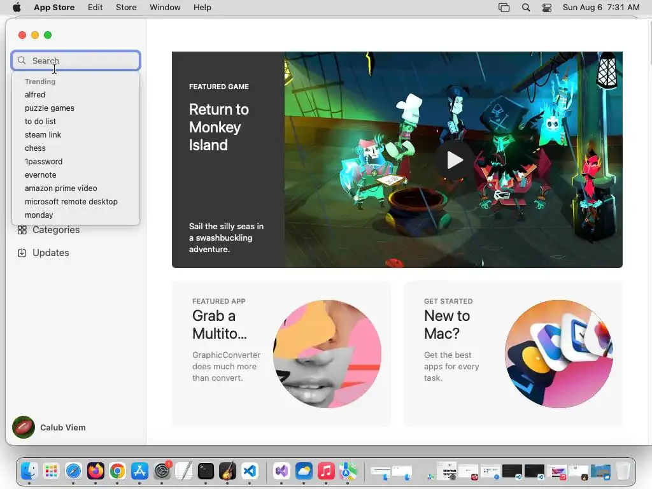
Task: Open Visual Studio Code from the Dock
Action: [x=250, y=471]
